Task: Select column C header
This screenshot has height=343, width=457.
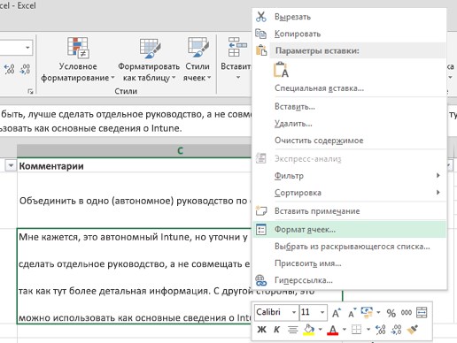Action: (134, 150)
